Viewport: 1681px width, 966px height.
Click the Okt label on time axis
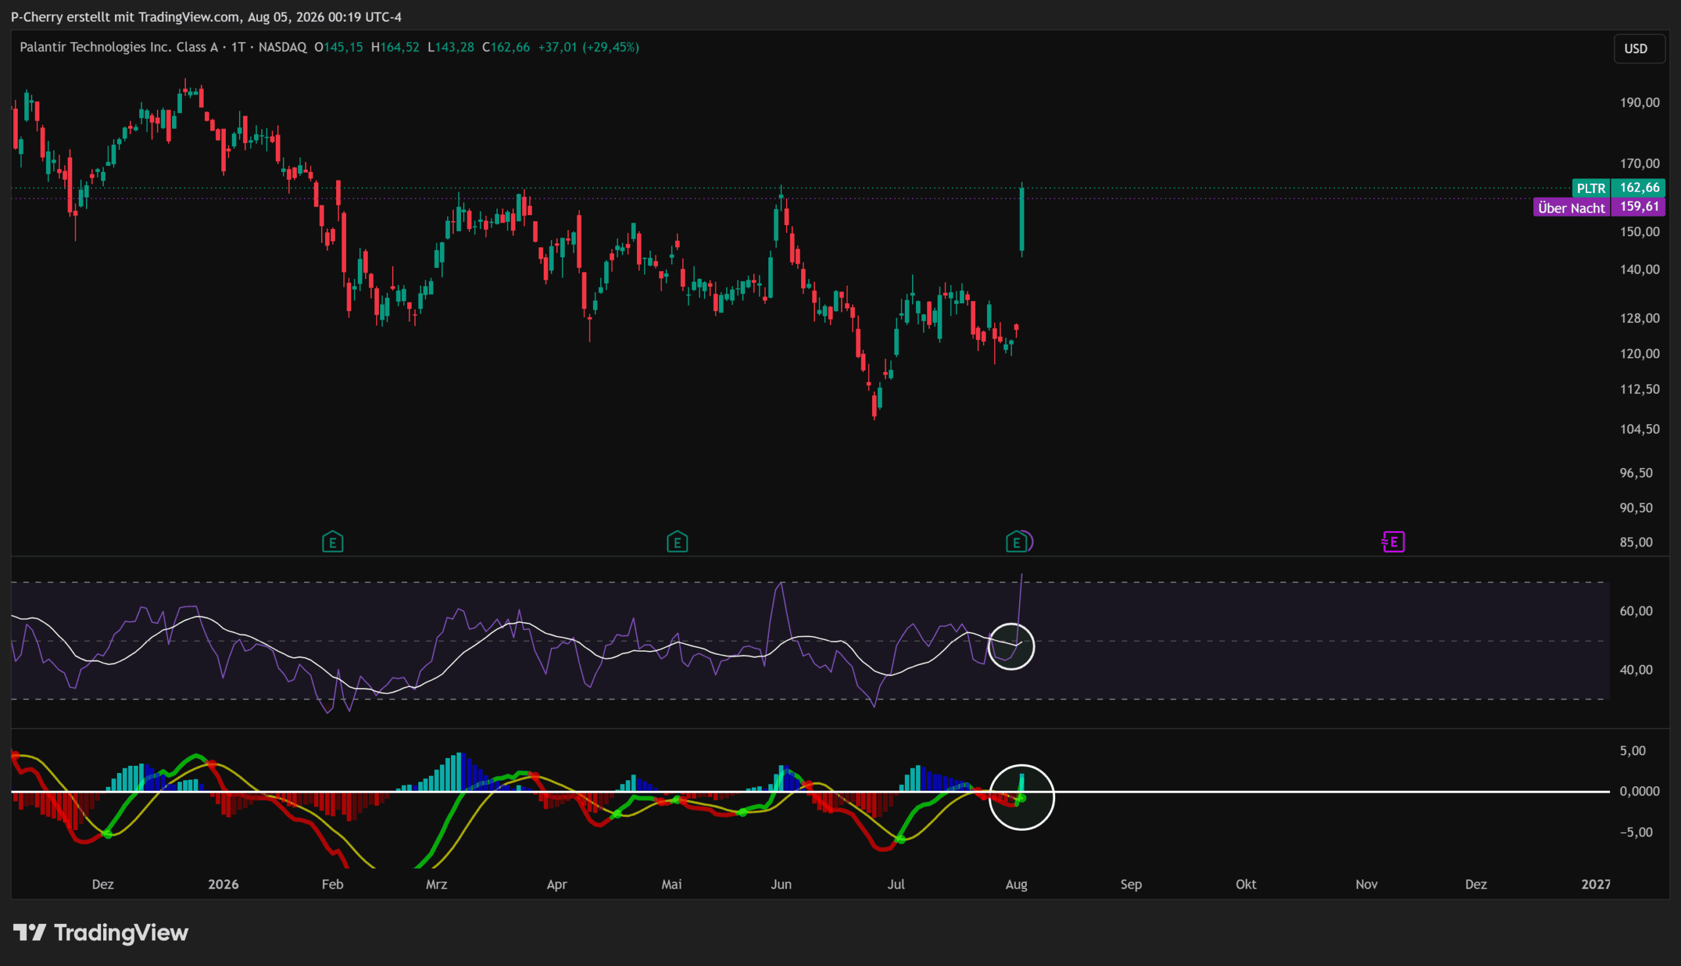[x=1246, y=885]
